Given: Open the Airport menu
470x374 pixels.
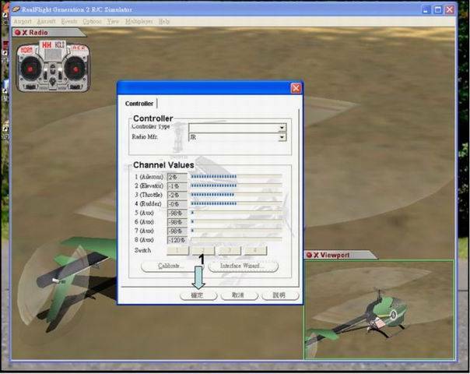Looking at the screenshot, I should (23, 22).
